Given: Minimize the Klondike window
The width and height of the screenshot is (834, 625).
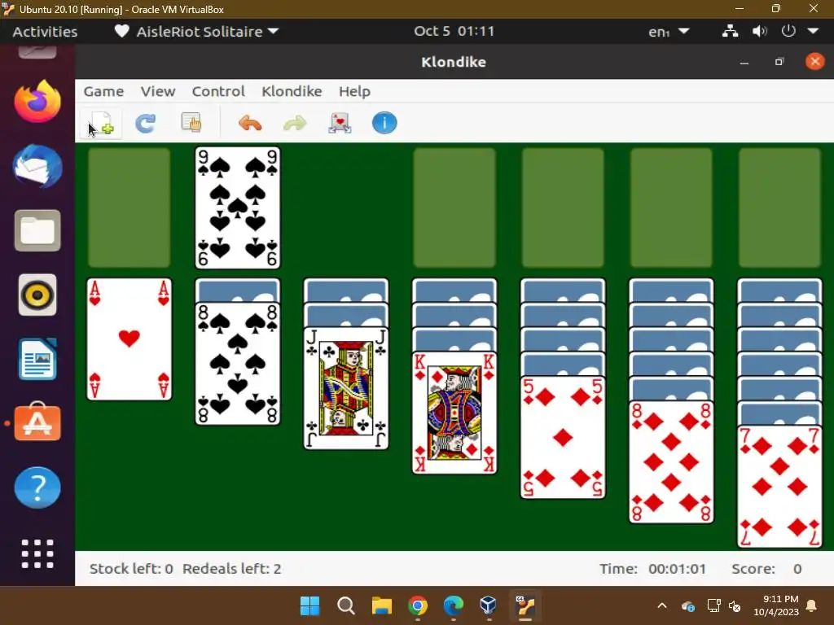Looking at the screenshot, I should (744, 62).
